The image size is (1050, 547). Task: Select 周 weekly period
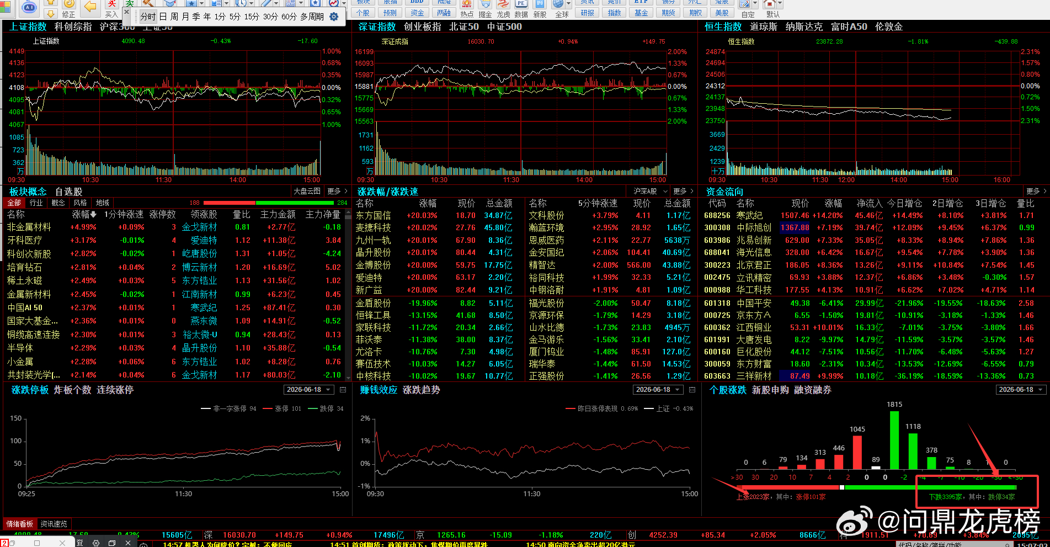(174, 17)
